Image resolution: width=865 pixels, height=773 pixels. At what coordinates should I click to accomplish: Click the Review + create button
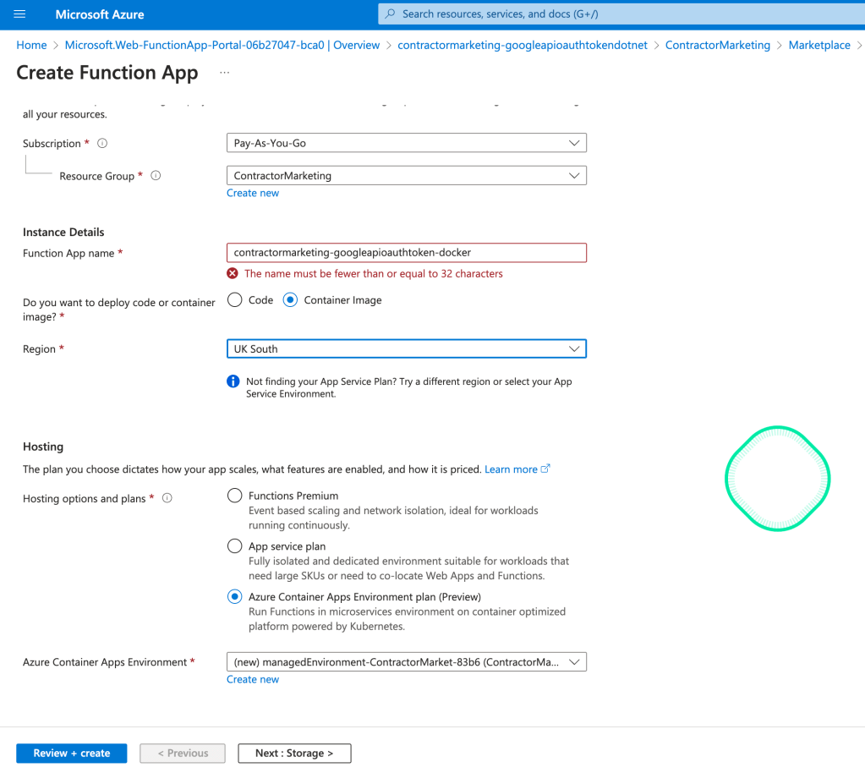72,754
